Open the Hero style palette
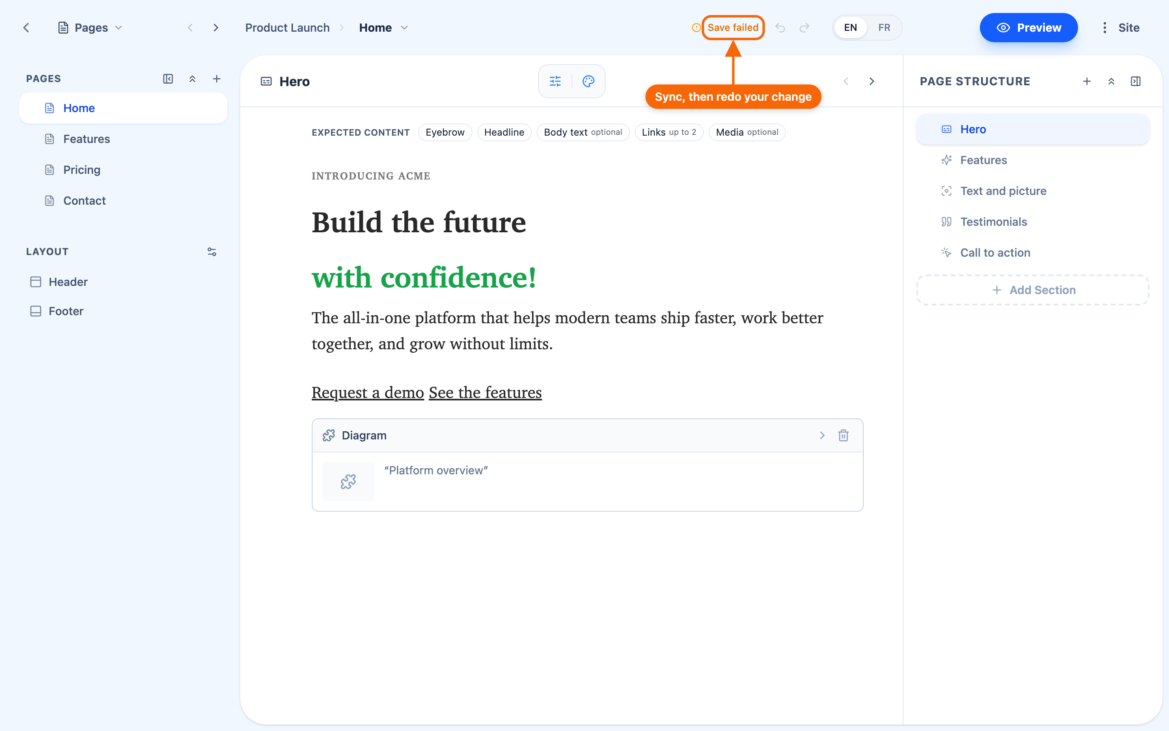The height and width of the screenshot is (731, 1169). click(589, 81)
